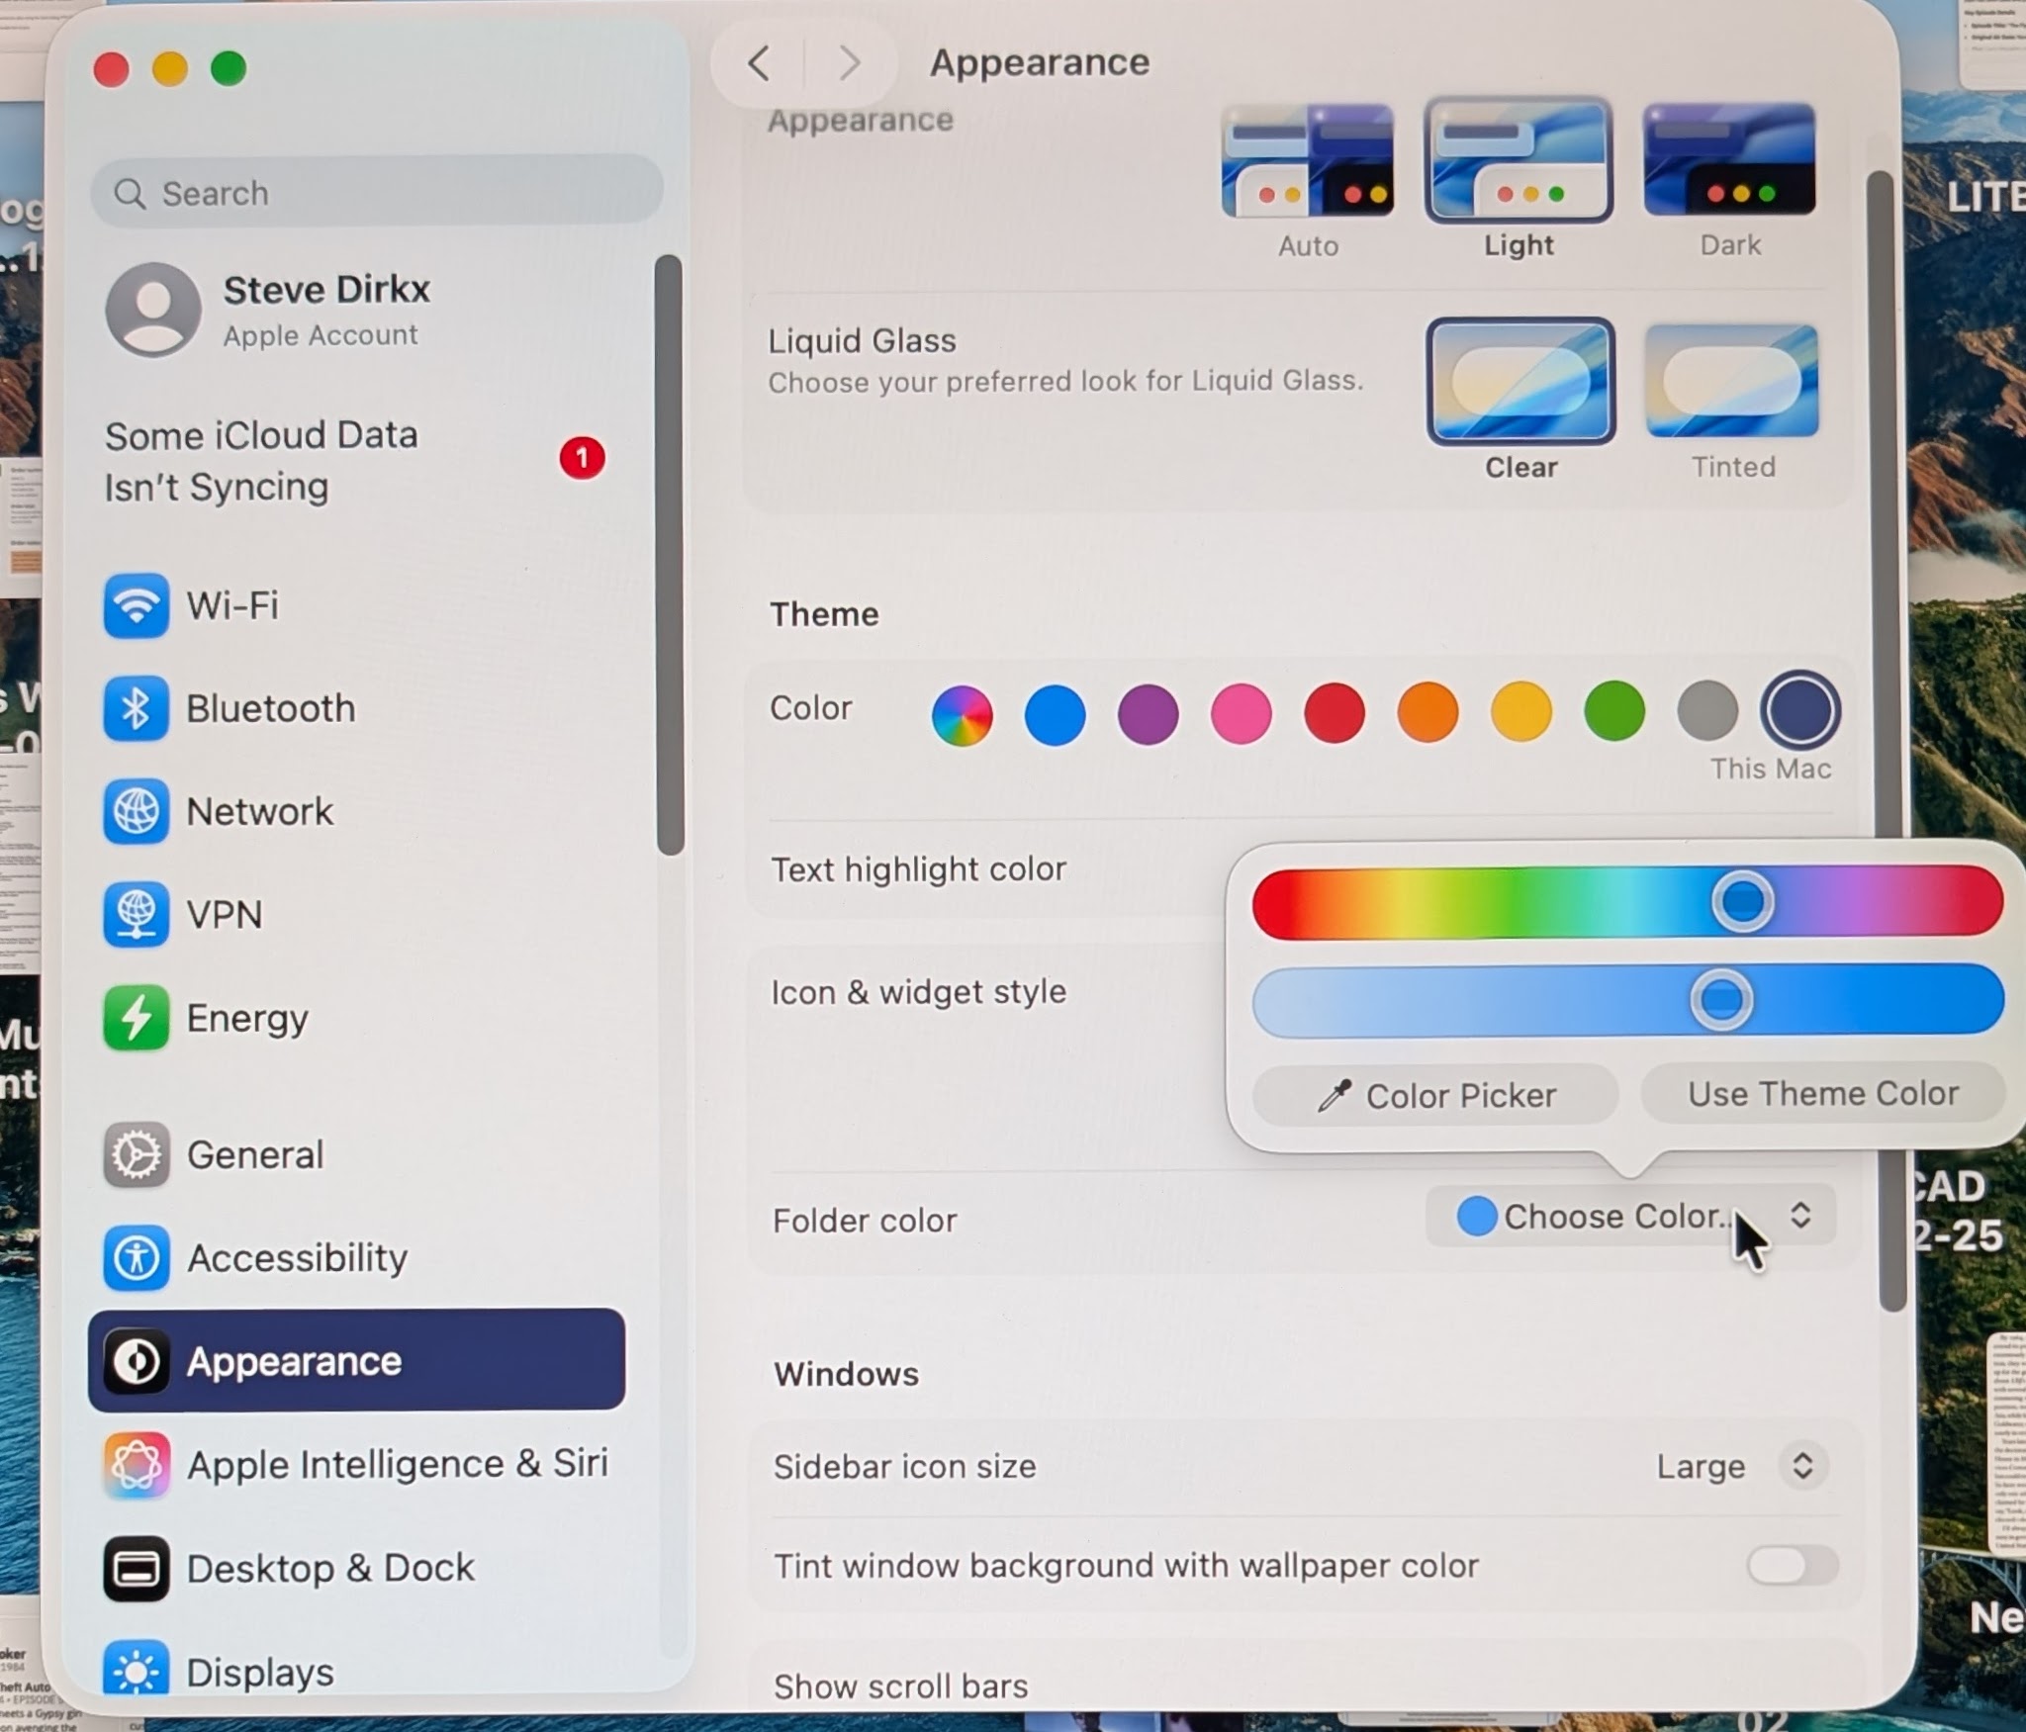Open Apple Intelligence & Siri icon
This screenshot has width=2026, height=1732.
136,1465
